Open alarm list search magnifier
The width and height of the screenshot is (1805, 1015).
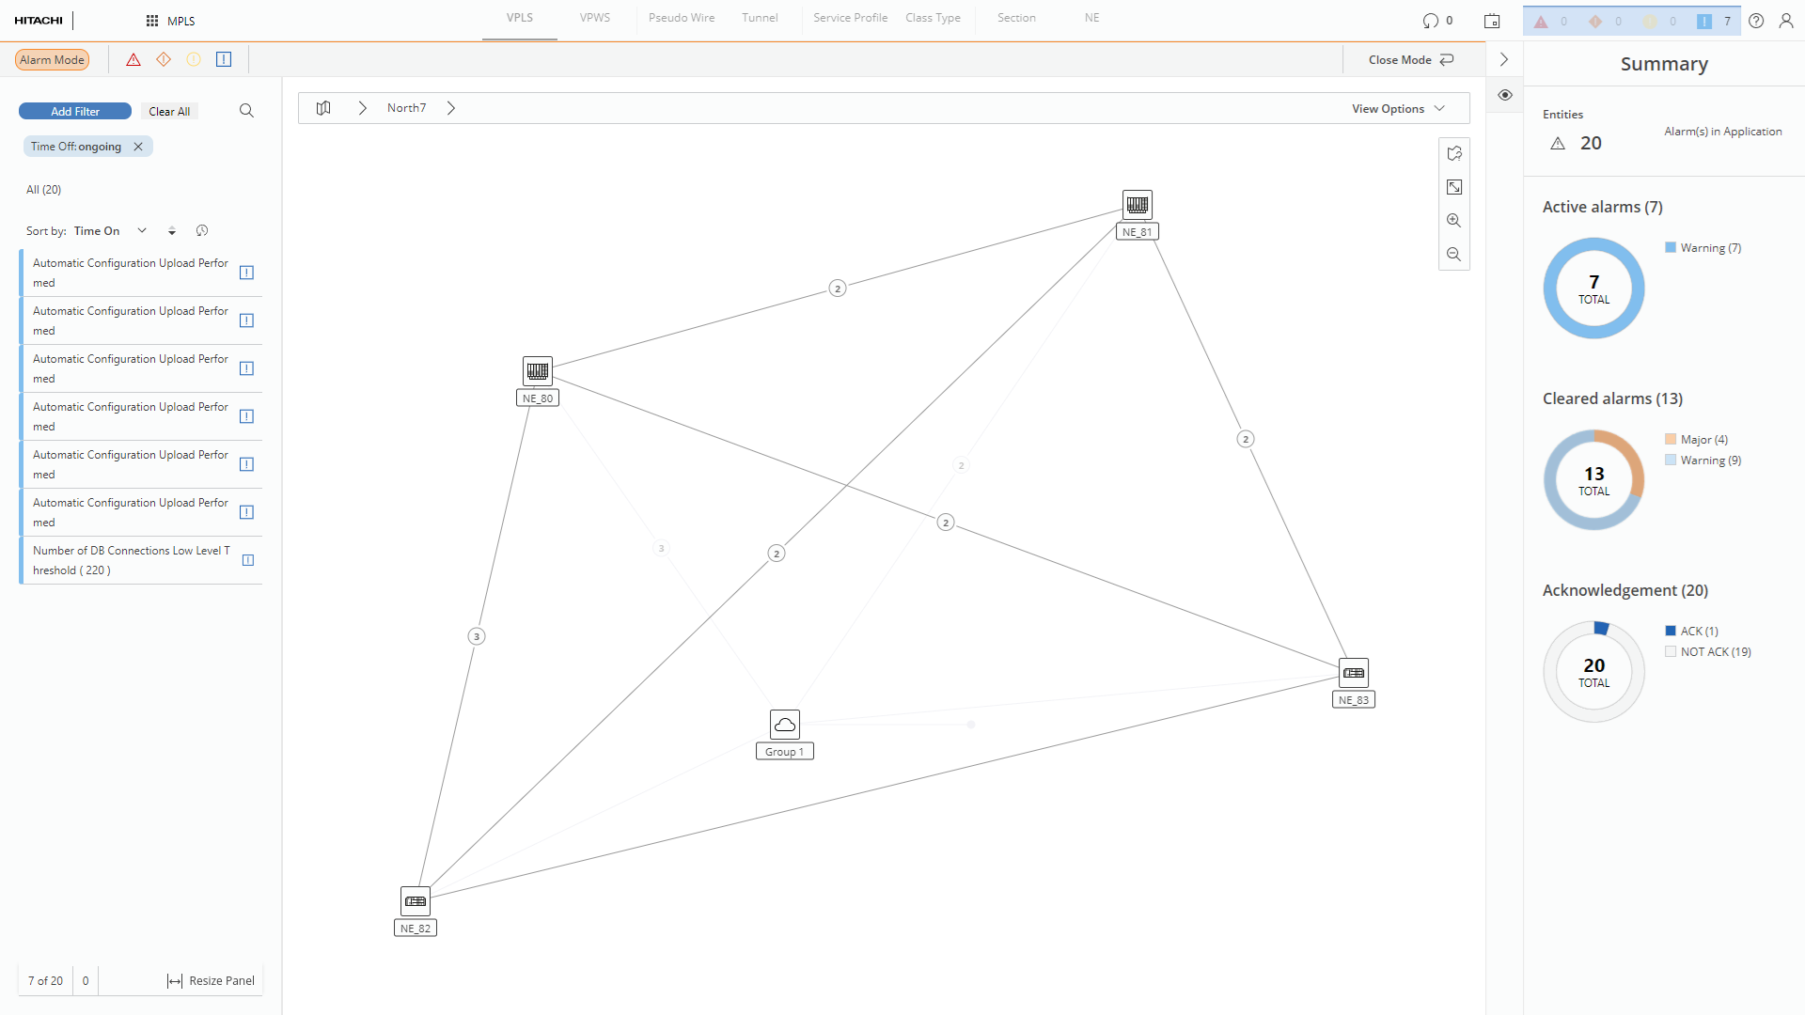246,111
